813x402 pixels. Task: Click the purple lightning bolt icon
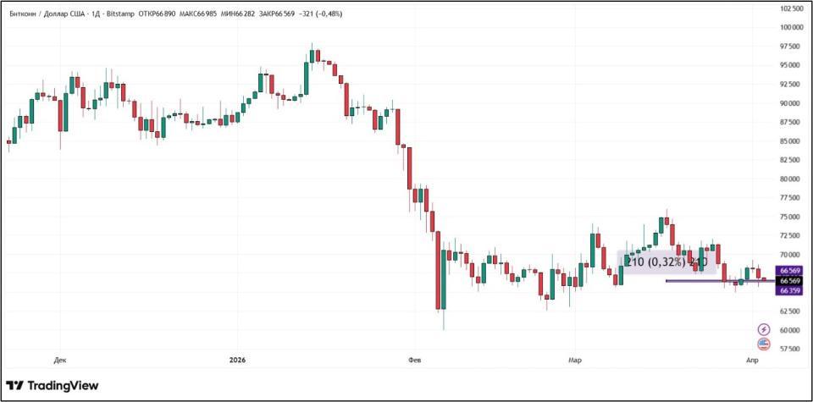click(x=764, y=329)
